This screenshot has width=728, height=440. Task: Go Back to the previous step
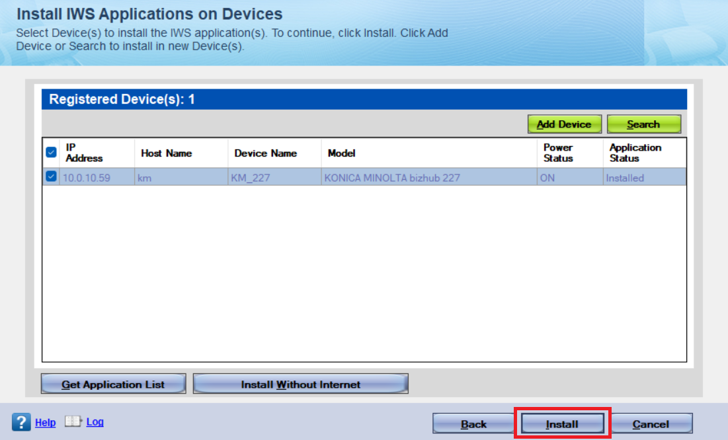(x=473, y=424)
